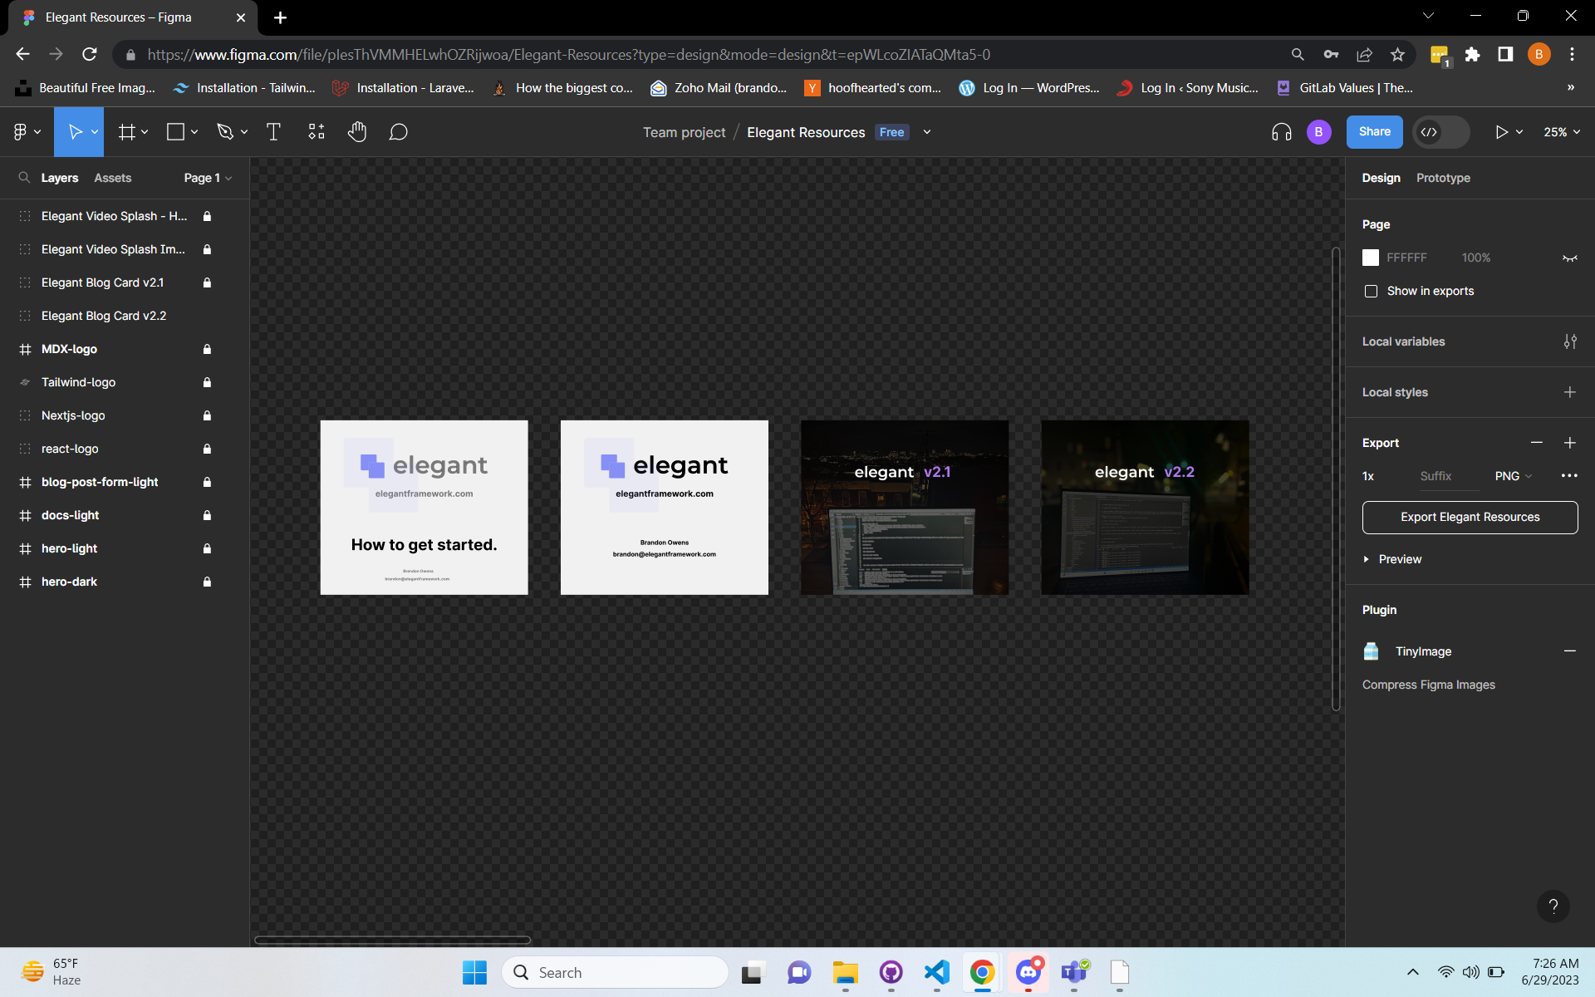The height and width of the screenshot is (997, 1595).
Task: Click the Elegant Blog Card v2.1 thumbnail
Action: pyautogui.click(x=904, y=507)
